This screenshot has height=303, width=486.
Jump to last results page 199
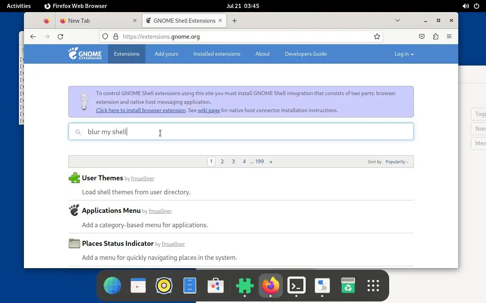point(259,161)
